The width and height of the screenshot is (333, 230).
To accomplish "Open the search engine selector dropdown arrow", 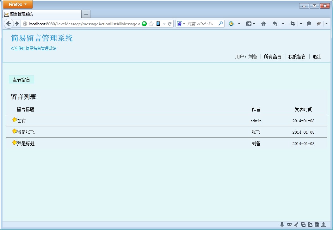I will [184, 24].
